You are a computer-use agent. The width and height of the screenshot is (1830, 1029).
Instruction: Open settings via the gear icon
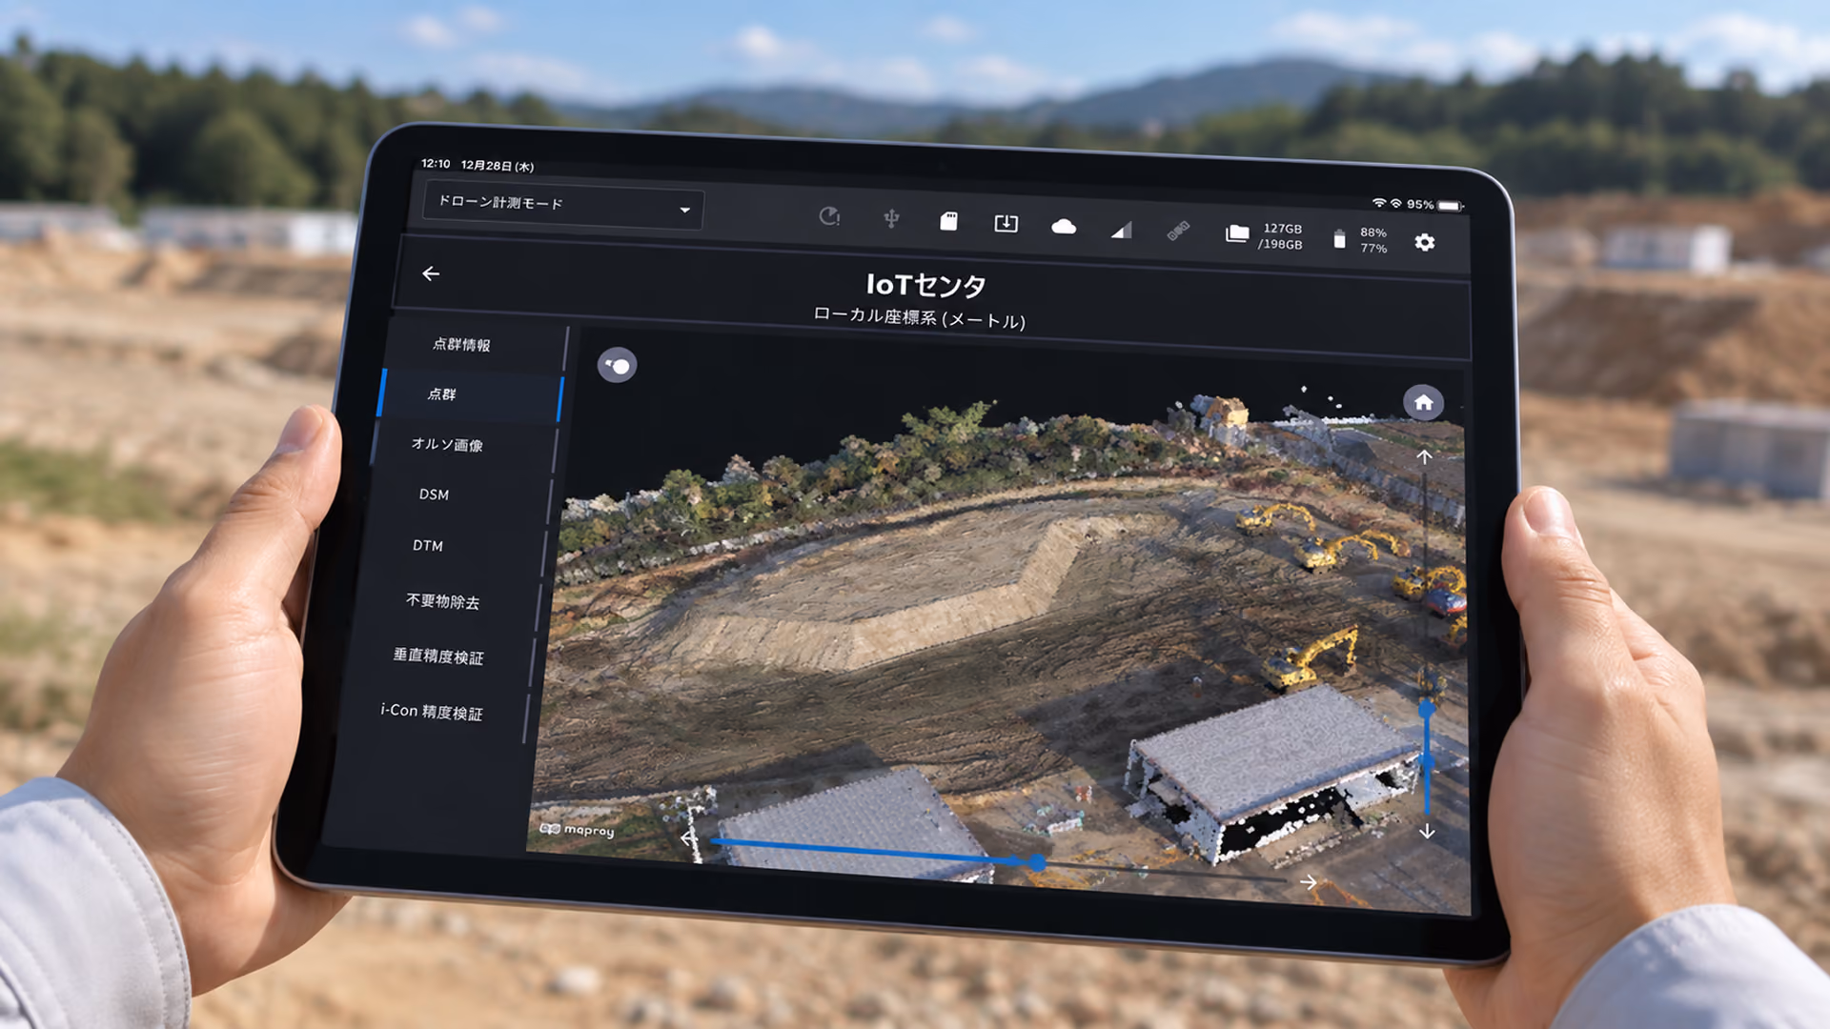(x=1424, y=242)
